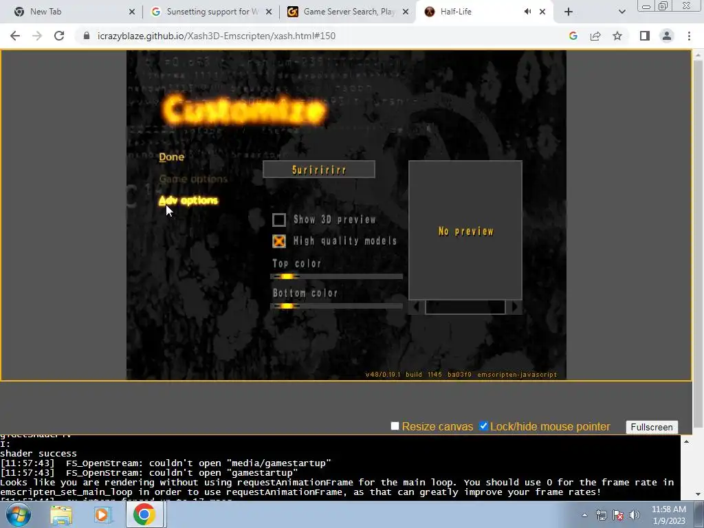The height and width of the screenshot is (528, 704).
Task: Open the Windows Start menu
Action: coord(18,514)
